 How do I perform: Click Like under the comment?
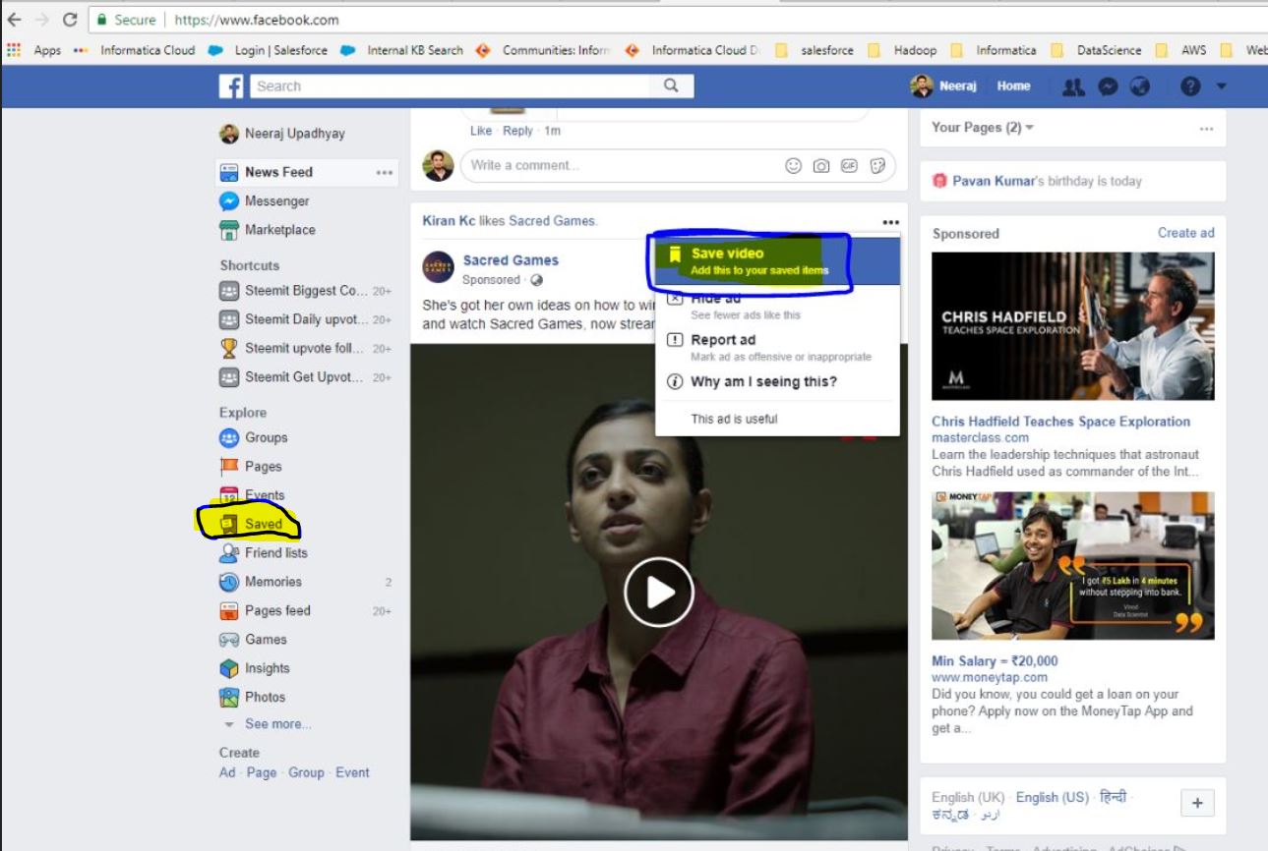[x=481, y=131]
